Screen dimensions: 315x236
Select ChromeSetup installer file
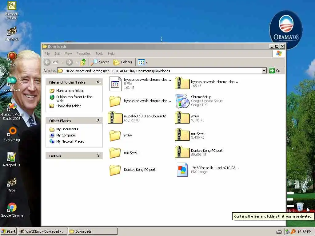pos(199,101)
